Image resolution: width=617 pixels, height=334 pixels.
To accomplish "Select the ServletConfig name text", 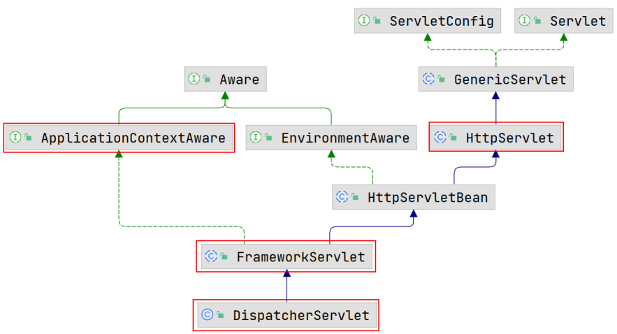I will pyautogui.click(x=442, y=21).
